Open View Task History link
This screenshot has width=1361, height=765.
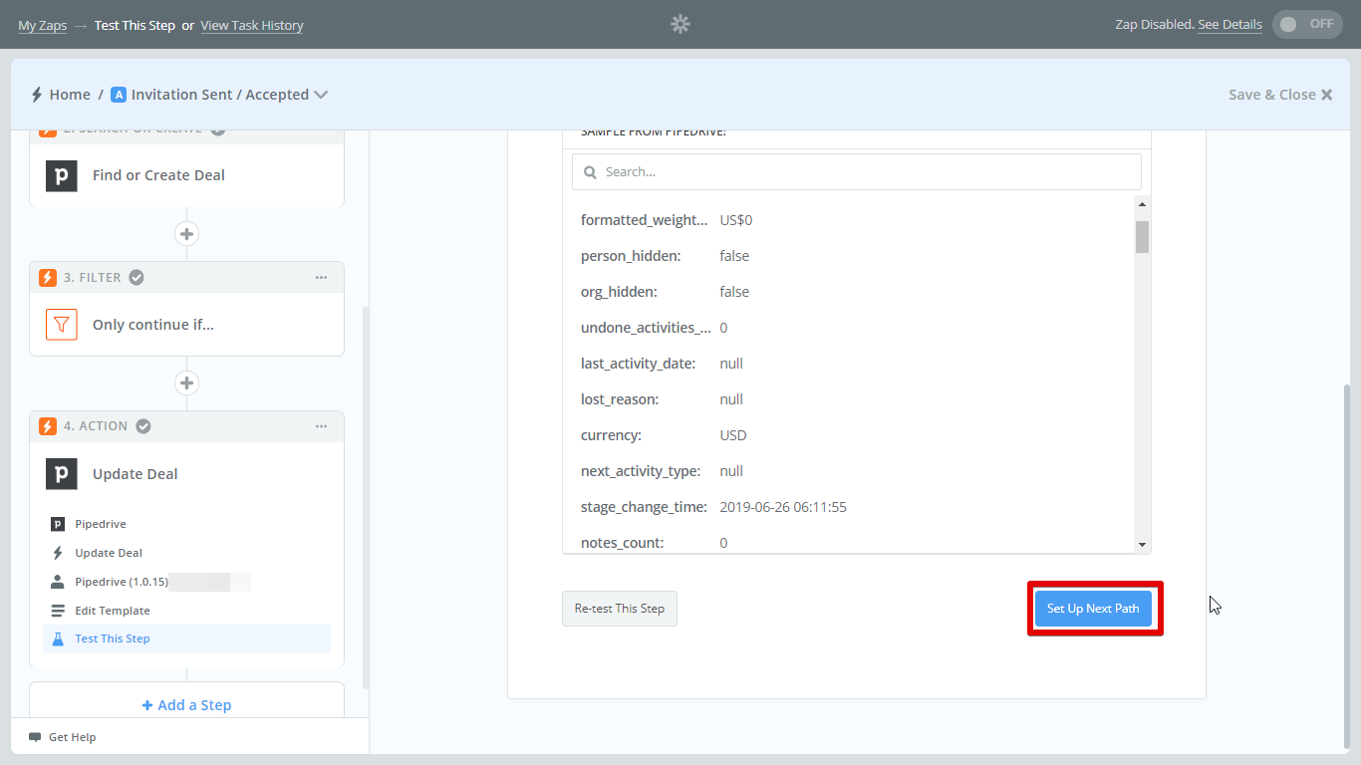click(x=252, y=26)
